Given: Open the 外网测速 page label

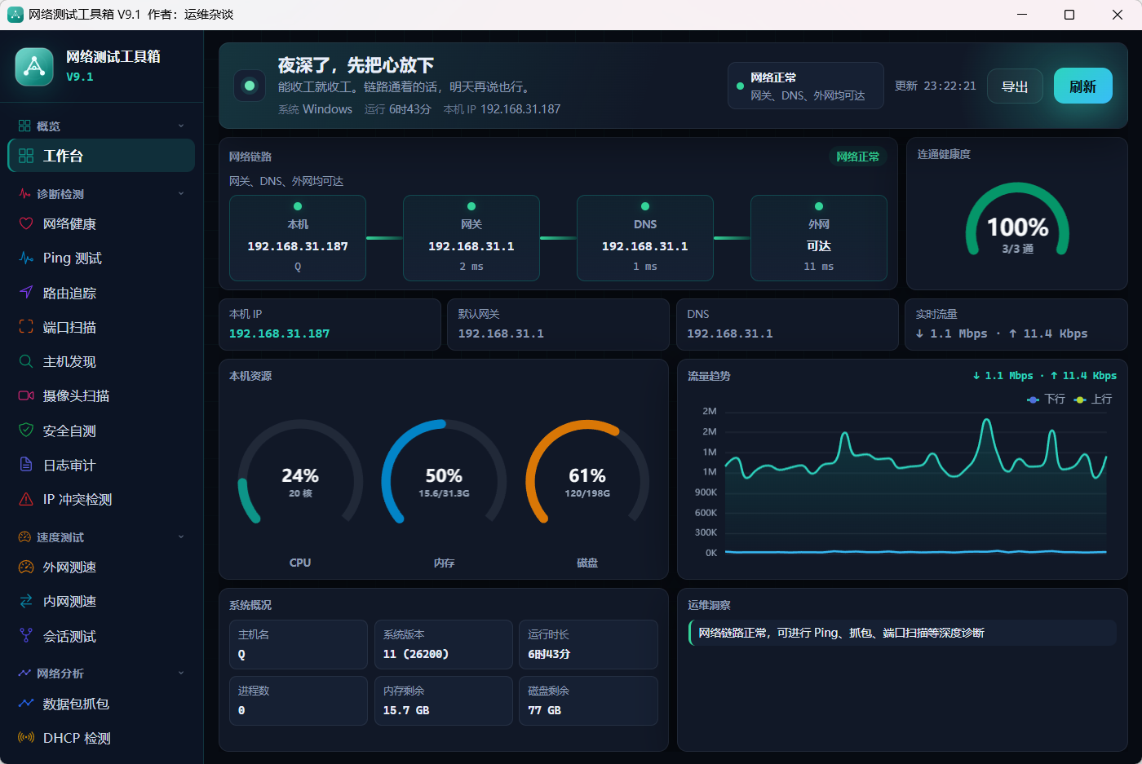Looking at the screenshot, I should [x=69, y=567].
